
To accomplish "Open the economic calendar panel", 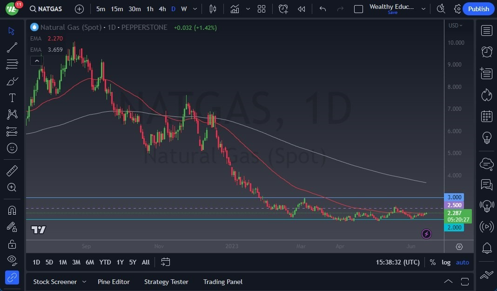I will [487, 116].
